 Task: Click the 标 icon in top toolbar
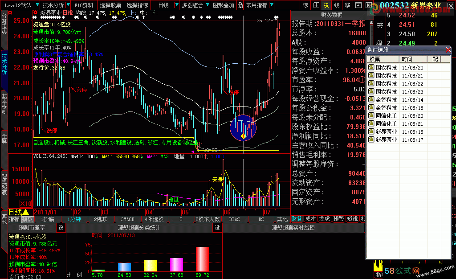[305, 5]
